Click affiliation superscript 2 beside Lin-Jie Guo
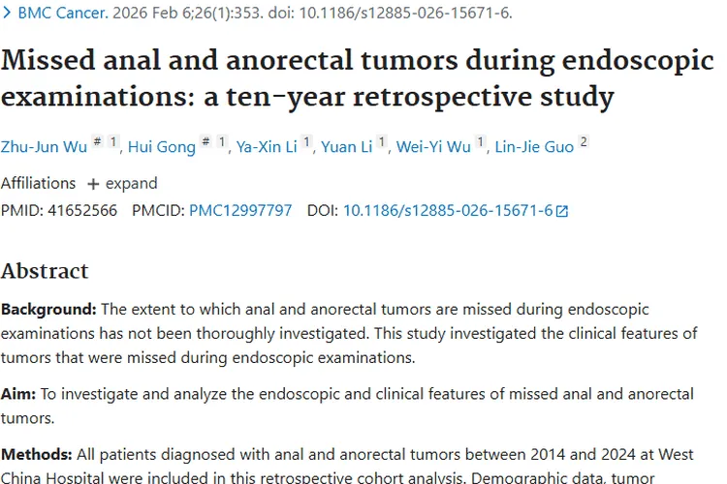Viewport: 727px width, 484px height. pyautogui.click(x=584, y=143)
